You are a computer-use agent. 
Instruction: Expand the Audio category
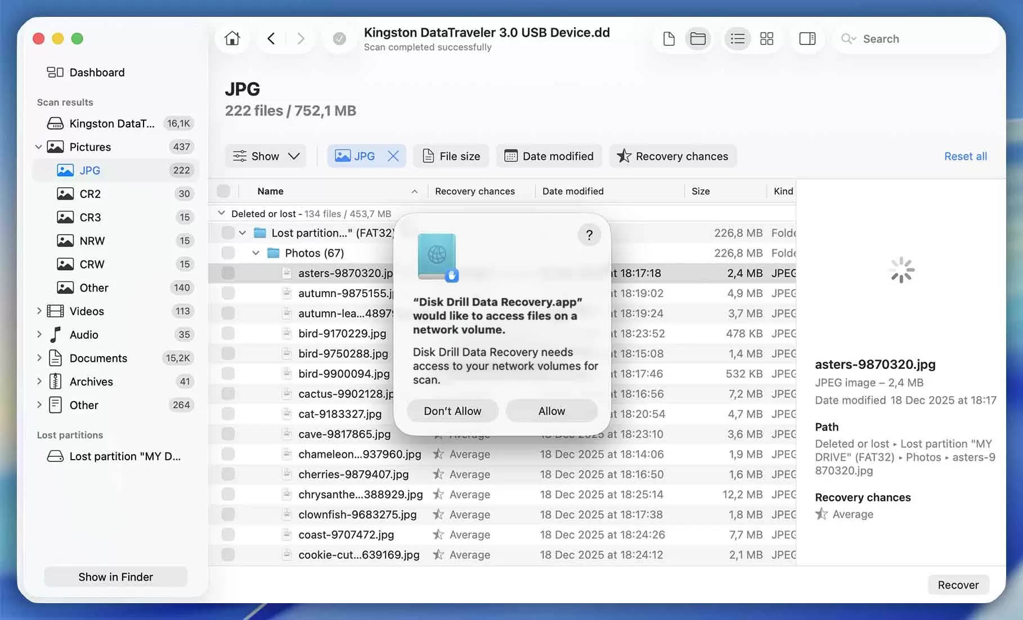(x=38, y=334)
